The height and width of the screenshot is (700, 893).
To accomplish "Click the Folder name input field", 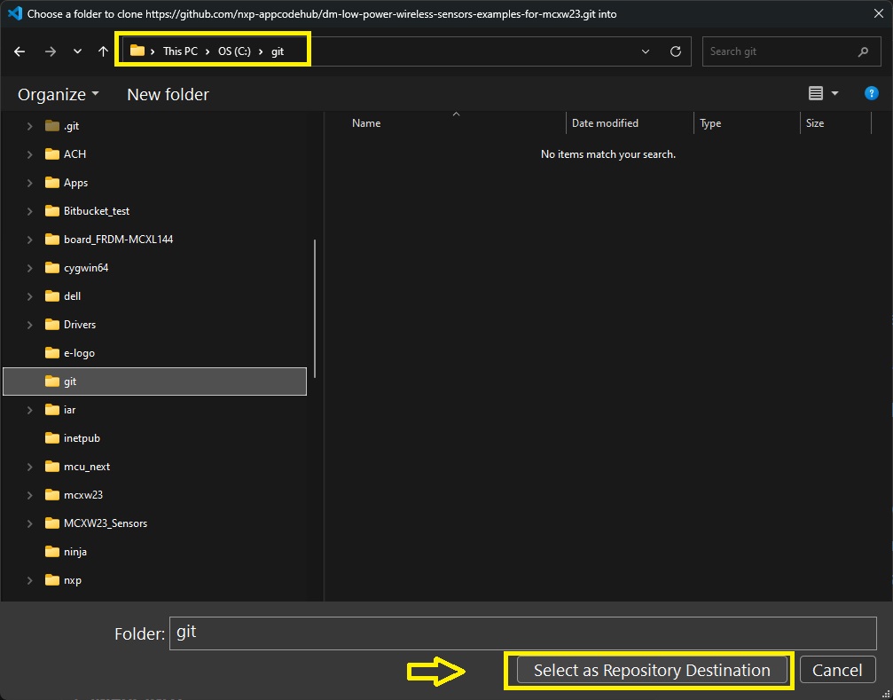I will click(x=521, y=633).
